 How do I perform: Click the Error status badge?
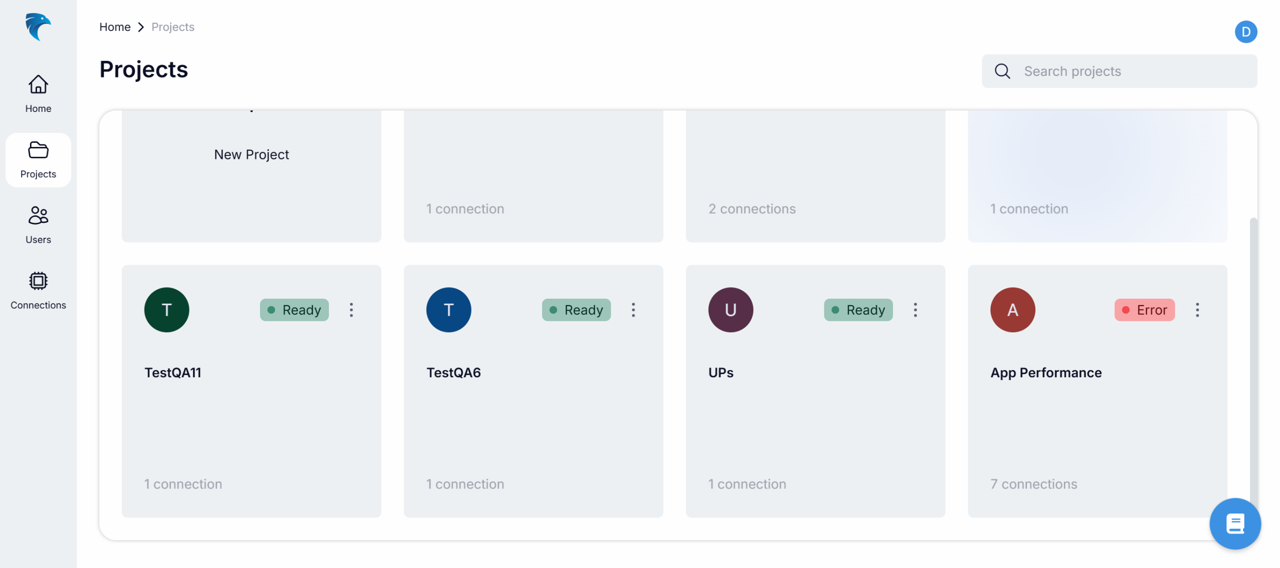point(1144,310)
